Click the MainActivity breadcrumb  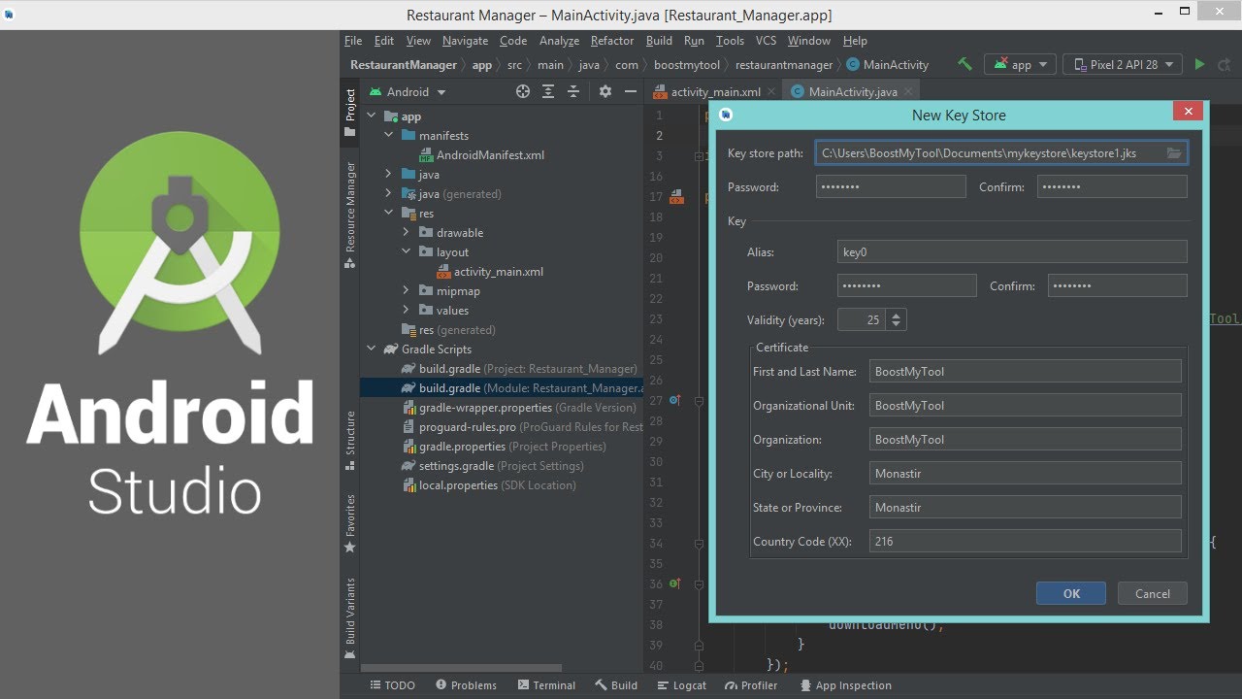pyautogui.click(x=888, y=65)
